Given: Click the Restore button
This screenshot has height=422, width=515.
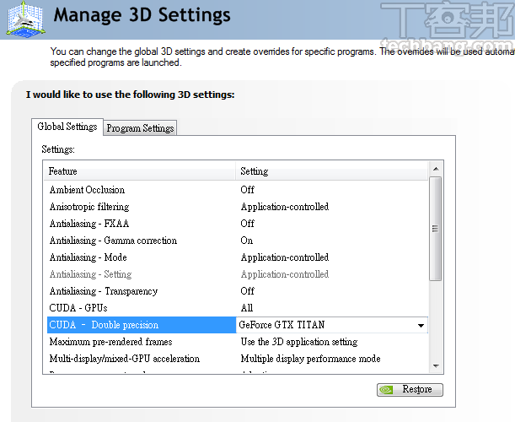Looking at the screenshot, I should click(x=410, y=390).
